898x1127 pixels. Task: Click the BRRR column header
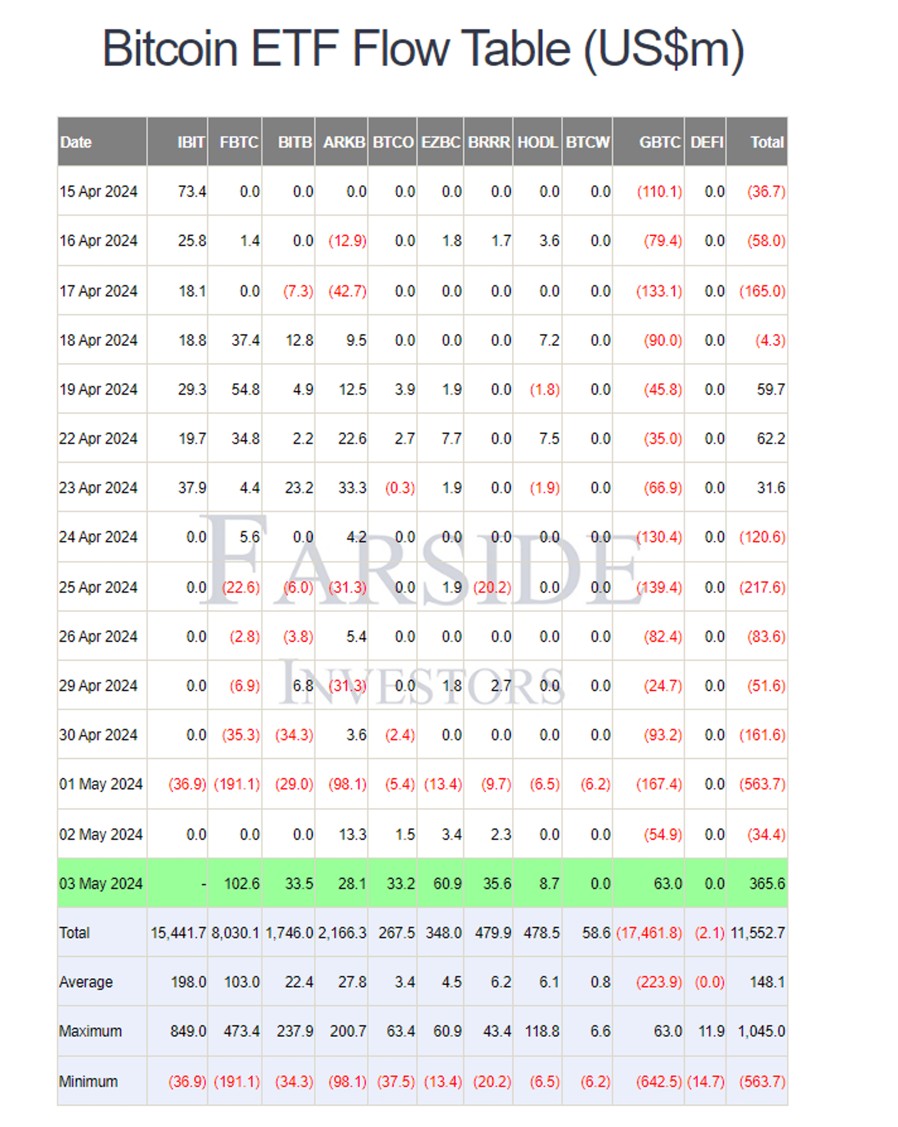click(489, 142)
